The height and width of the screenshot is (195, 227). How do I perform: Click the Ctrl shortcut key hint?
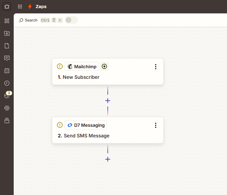[x=45, y=20]
